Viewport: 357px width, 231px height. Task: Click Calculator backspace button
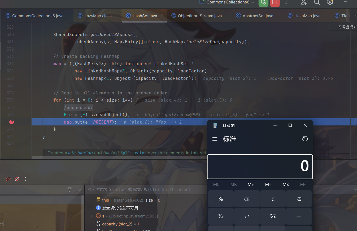click(299, 199)
